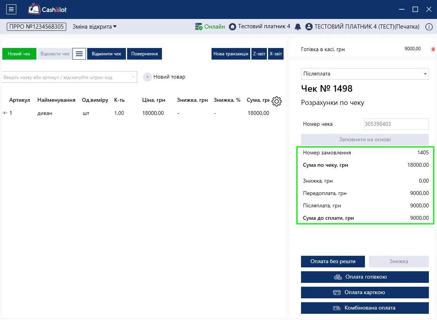This screenshot has width=437, height=320.
Task: Open the Післяплата payment type dropdown
Action: click(x=365, y=74)
